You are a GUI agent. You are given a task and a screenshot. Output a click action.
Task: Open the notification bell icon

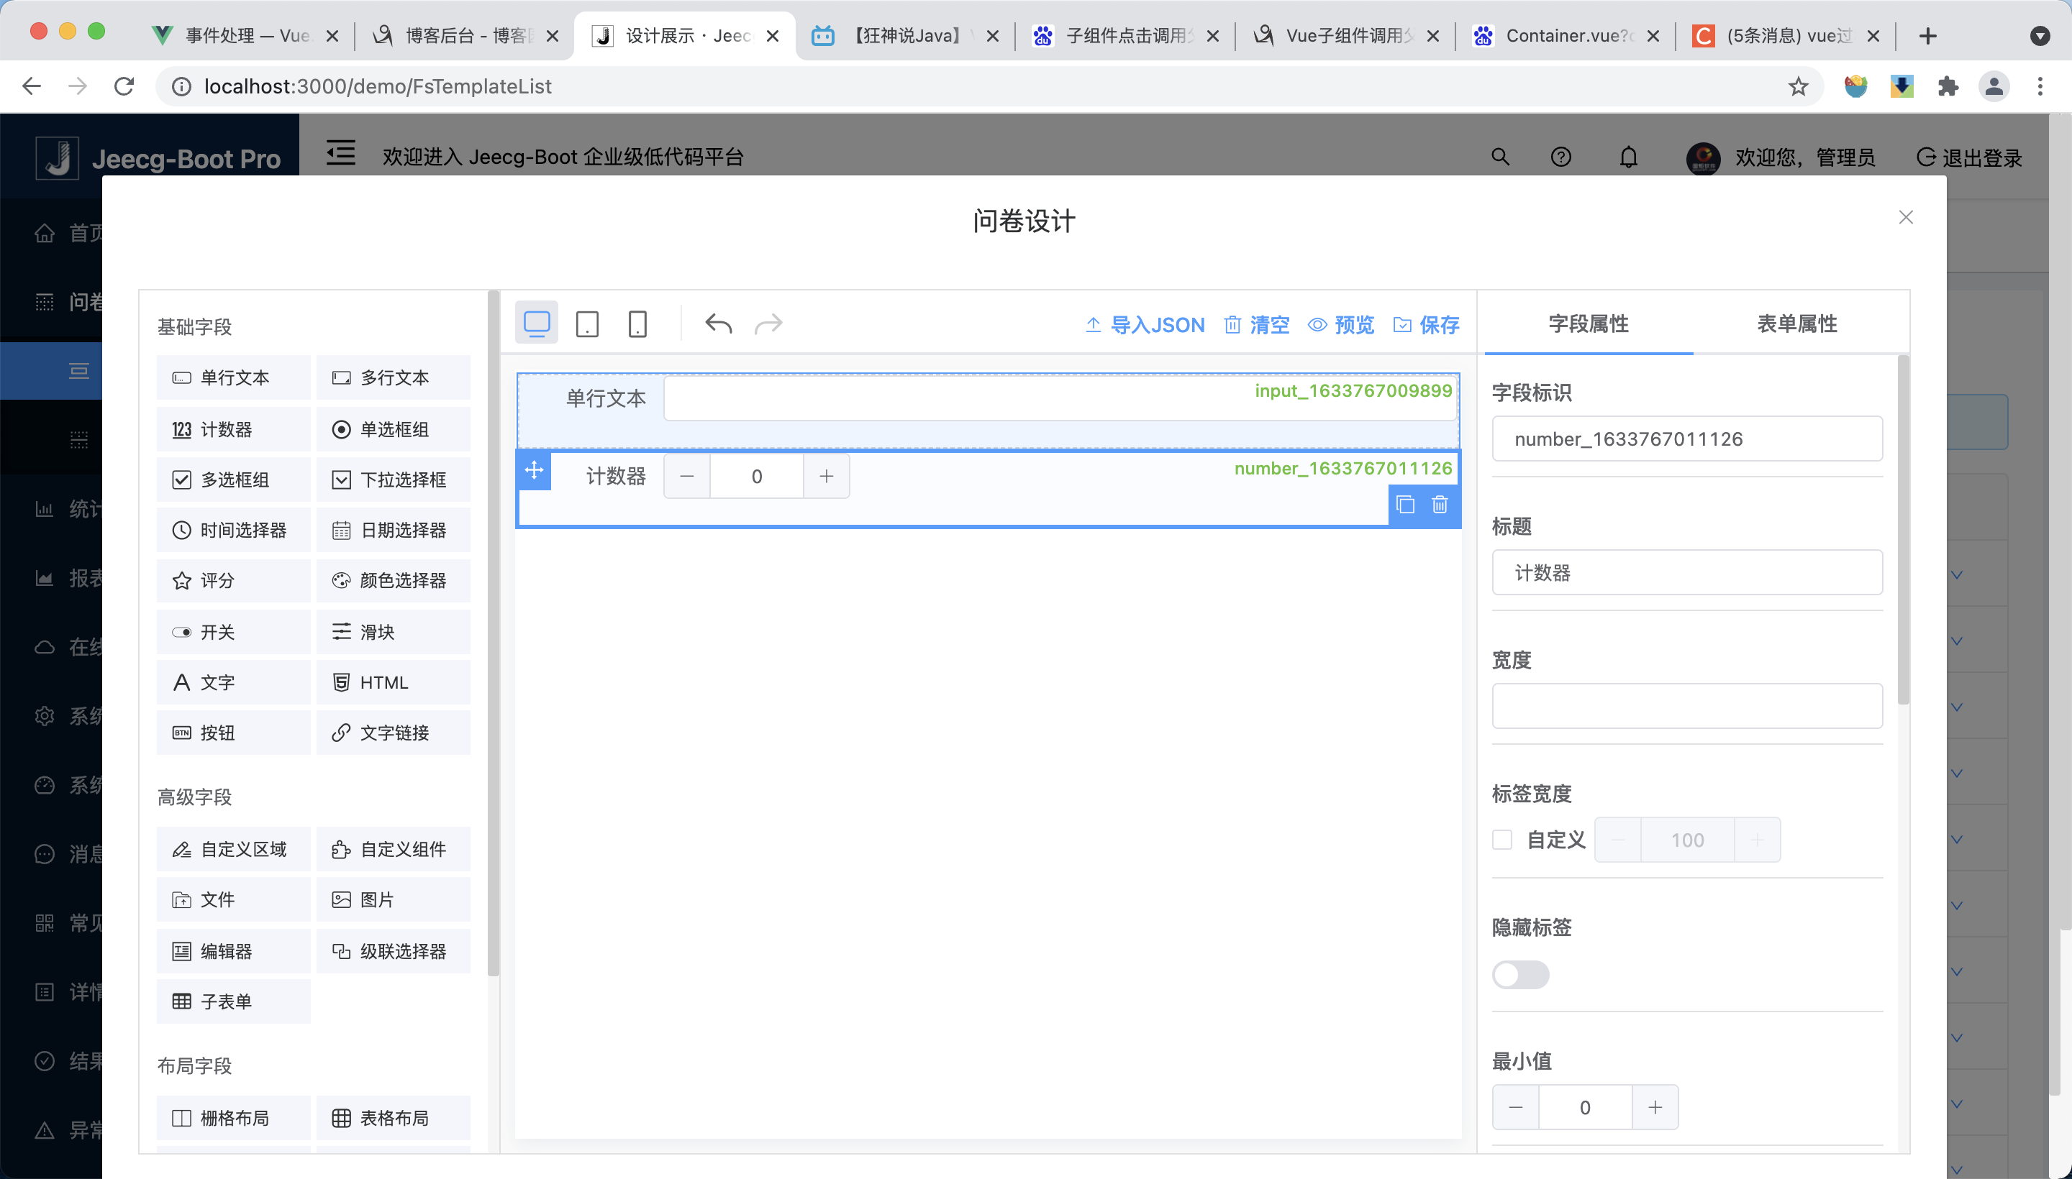tap(1628, 157)
